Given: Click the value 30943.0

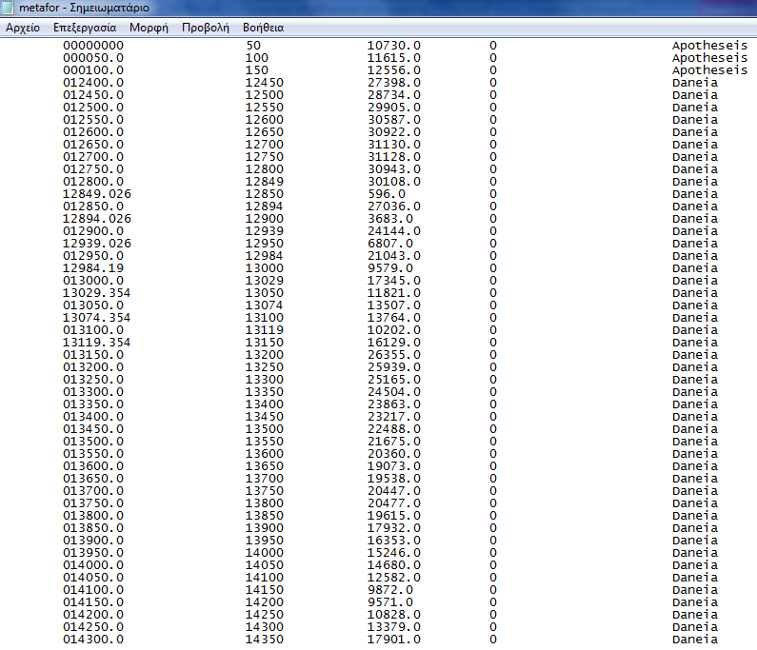Looking at the screenshot, I should [394, 169].
